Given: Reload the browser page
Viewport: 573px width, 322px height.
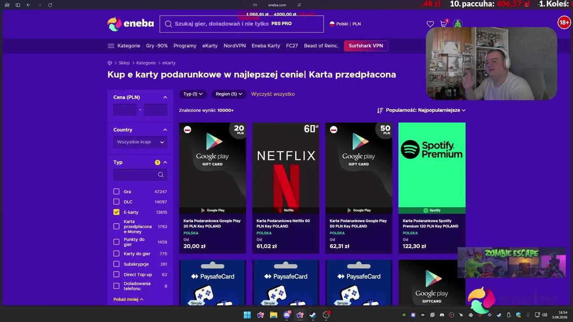Looking at the screenshot, I should pyautogui.click(x=50, y=5).
